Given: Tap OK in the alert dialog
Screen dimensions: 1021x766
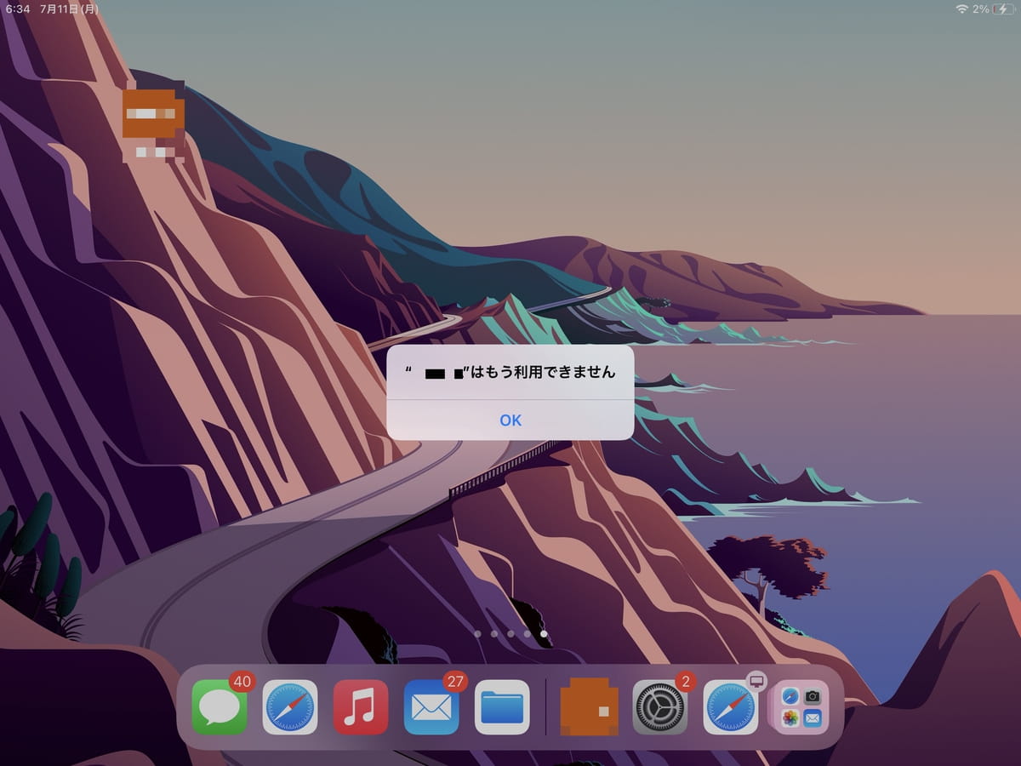Looking at the screenshot, I should 510,420.
